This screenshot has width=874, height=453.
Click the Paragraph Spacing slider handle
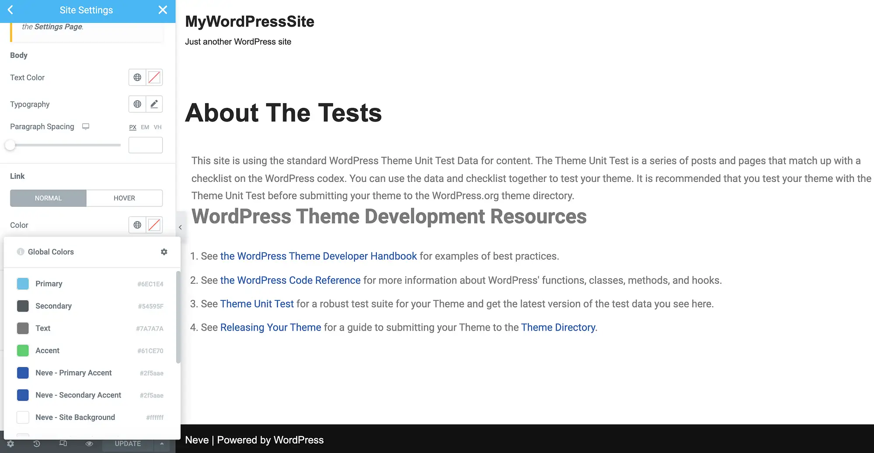pyautogui.click(x=10, y=145)
